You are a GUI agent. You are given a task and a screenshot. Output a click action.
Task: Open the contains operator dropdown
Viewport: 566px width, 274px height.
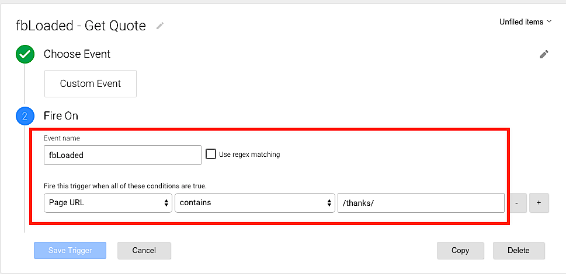coord(255,203)
